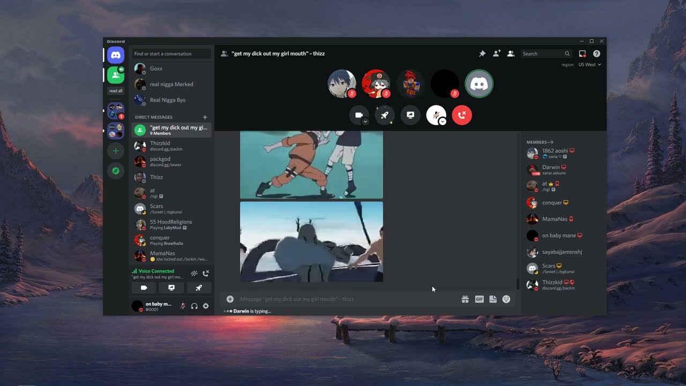The width and height of the screenshot is (686, 386).
Task: Share screen from left voice panel
Action: pyautogui.click(x=171, y=288)
